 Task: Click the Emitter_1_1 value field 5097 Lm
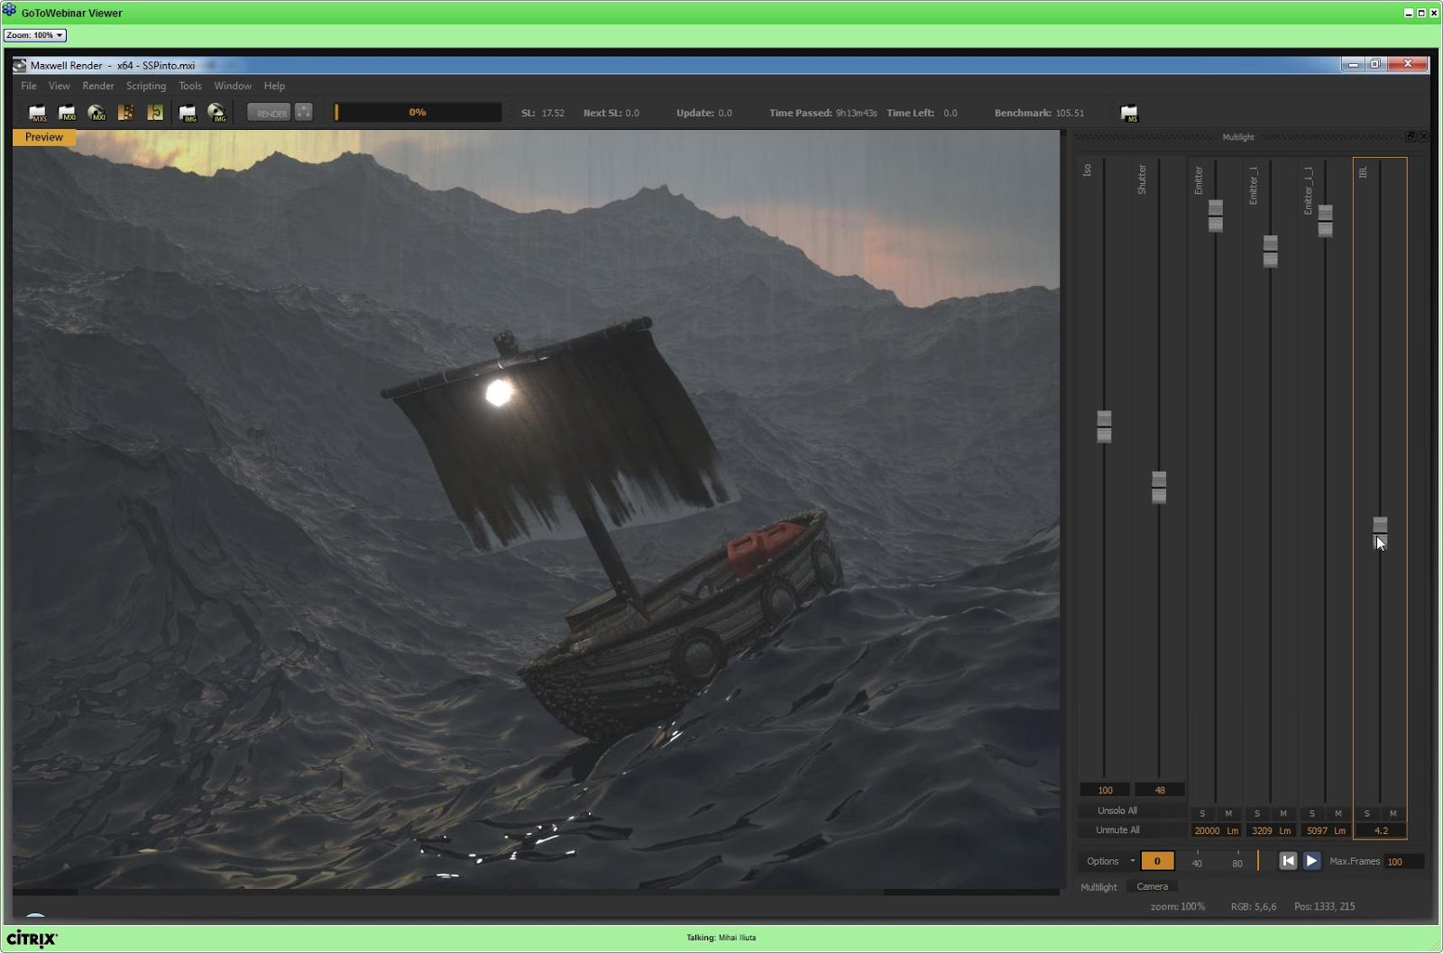pos(1326,830)
